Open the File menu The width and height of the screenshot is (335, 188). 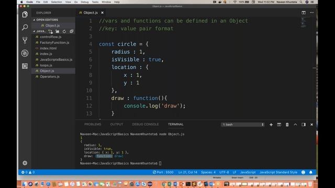(x=38, y=2)
